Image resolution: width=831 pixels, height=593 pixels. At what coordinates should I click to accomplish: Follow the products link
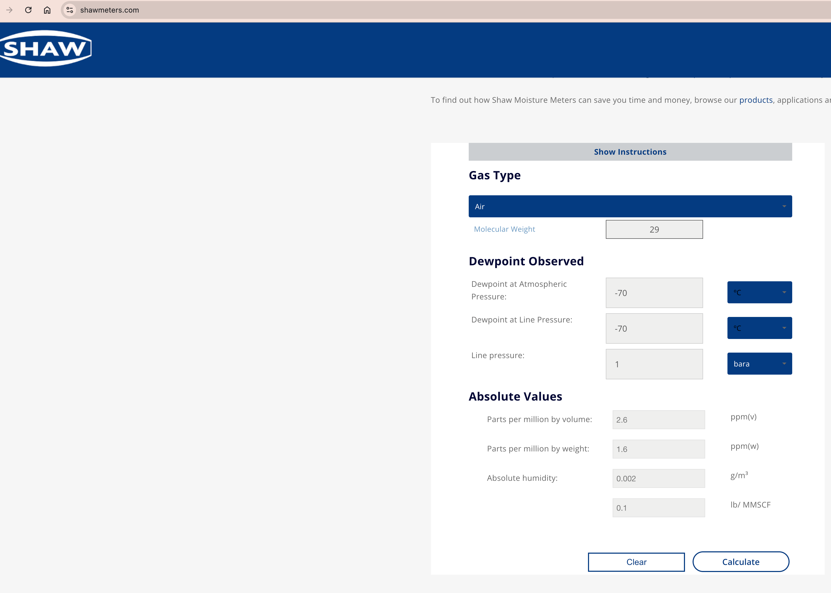(756, 100)
